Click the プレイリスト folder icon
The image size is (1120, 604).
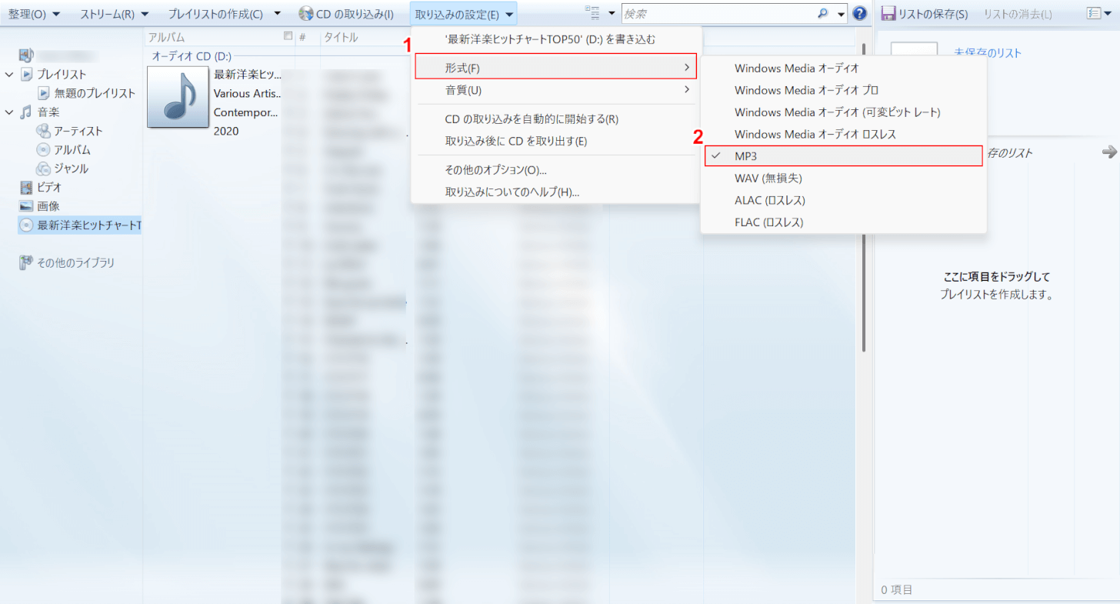(x=26, y=75)
